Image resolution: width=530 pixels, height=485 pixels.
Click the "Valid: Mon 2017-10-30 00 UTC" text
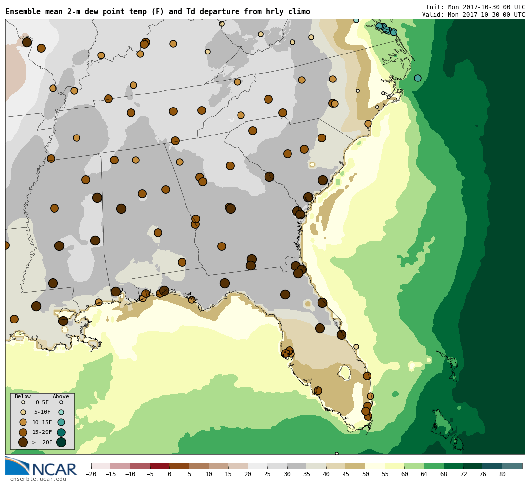[x=473, y=15]
